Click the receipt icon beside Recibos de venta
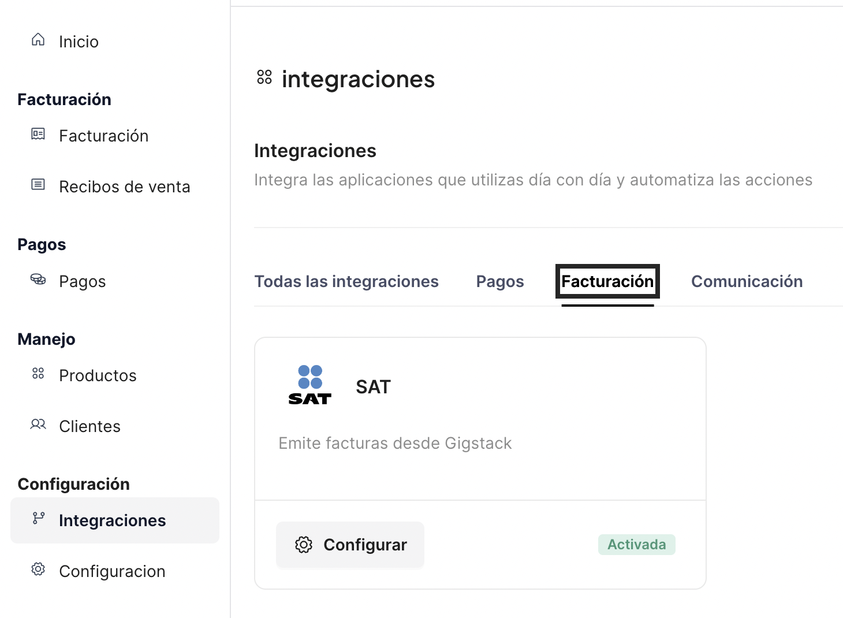This screenshot has width=843, height=618. click(38, 185)
